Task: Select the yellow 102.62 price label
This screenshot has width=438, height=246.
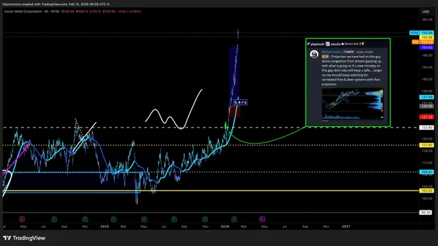Action: point(427,191)
